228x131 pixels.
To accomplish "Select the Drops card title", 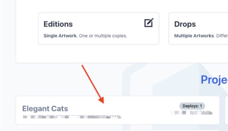I will pos(185,24).
